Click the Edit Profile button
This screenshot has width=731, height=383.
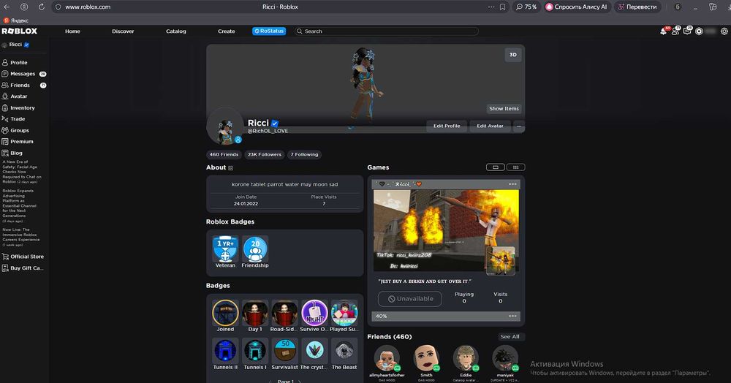click(x=447, y=126)
